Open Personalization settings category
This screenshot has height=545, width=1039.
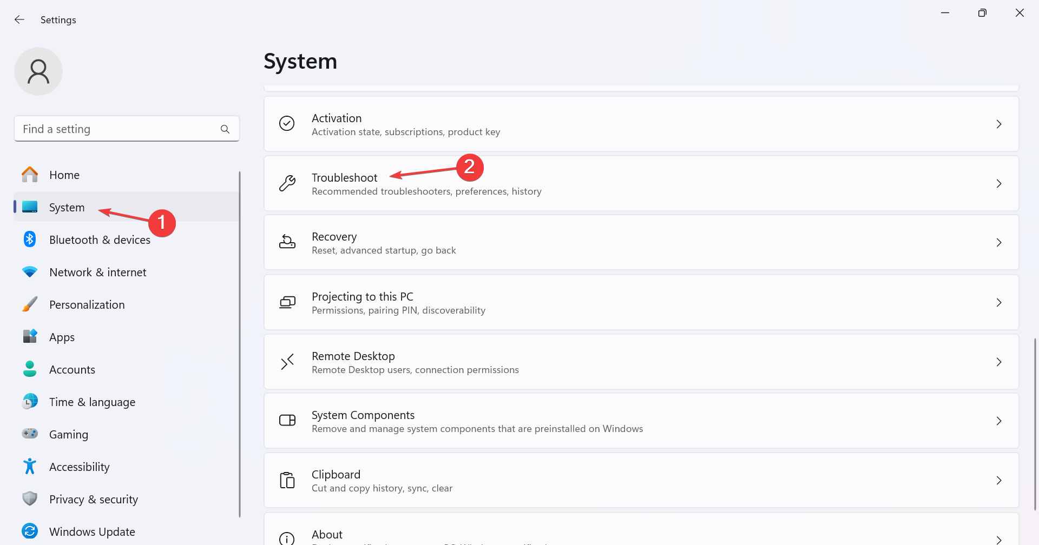(87, 304)
